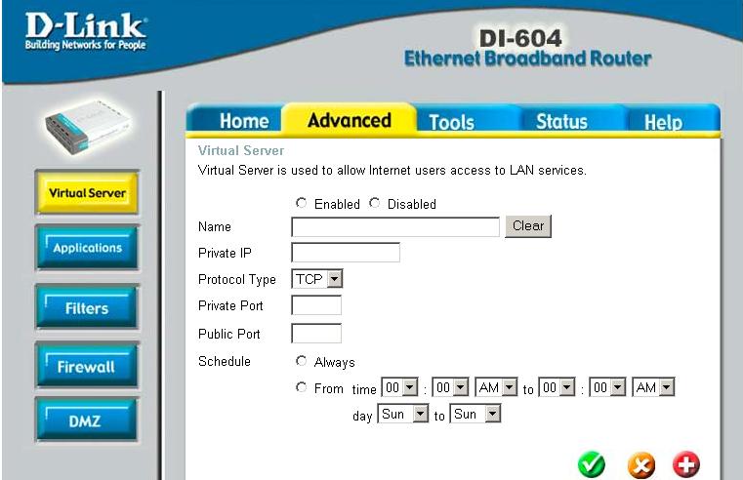This screenshot has width=743, height=480.
Task: Select the Disabled radio button
Action: (x=374, y=203)
